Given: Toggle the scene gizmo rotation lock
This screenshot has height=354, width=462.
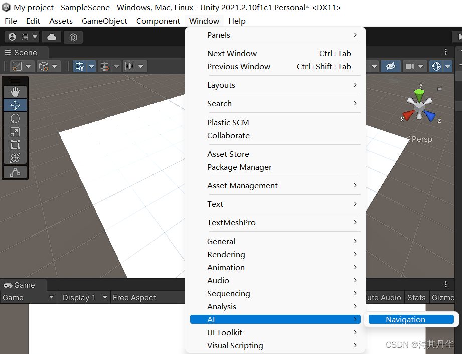Looking at the screenshot, I should coord(439,88).
